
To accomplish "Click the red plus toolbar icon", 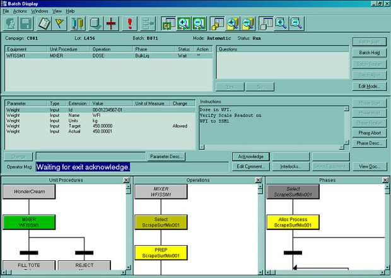I will [x=111, y=24].
